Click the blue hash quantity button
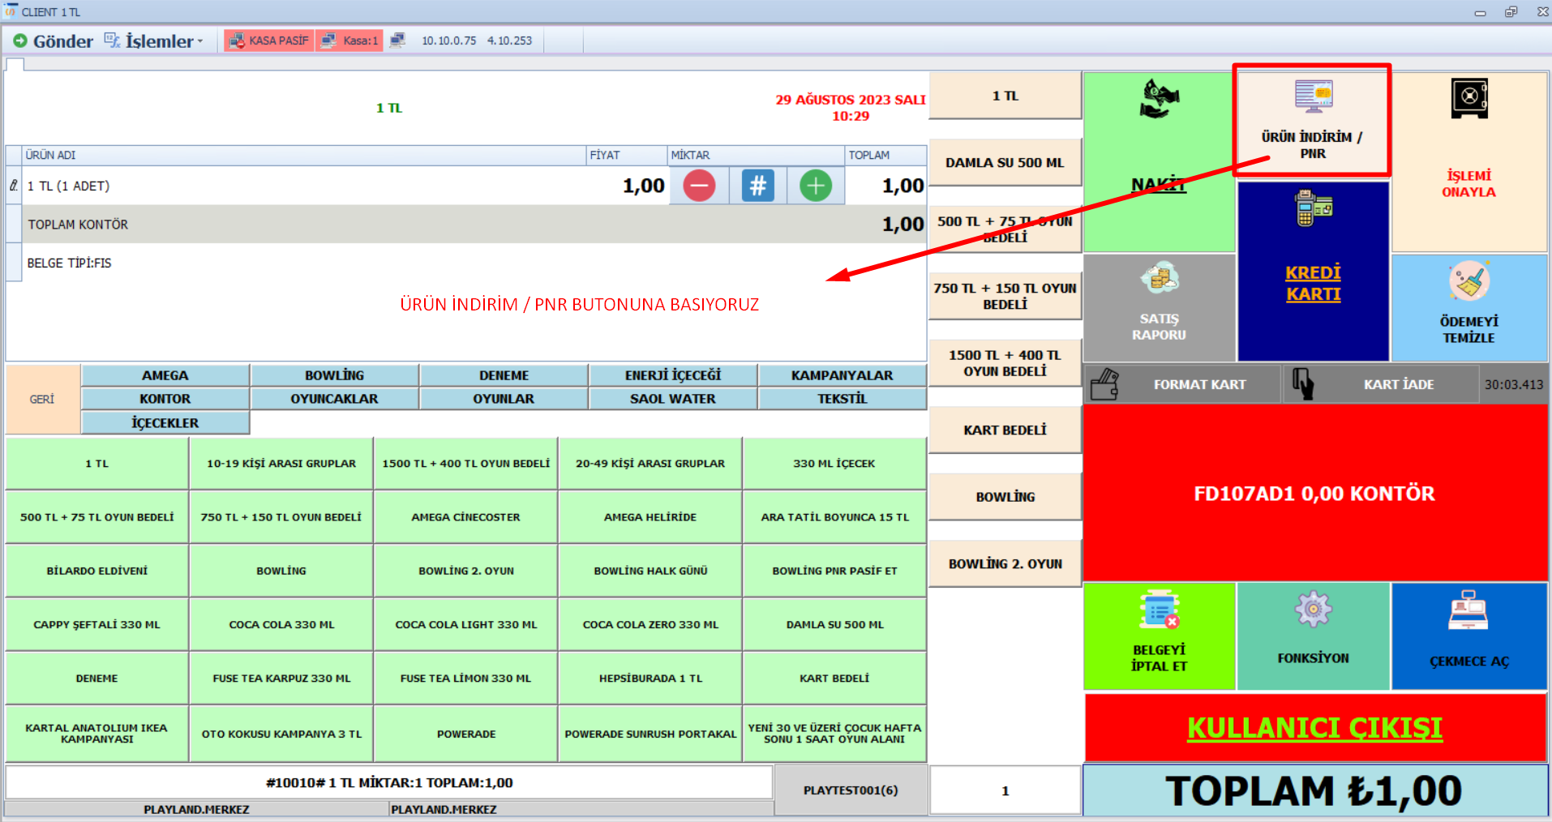This screenshot has height=822, width=1552. (x=757, y=186)
